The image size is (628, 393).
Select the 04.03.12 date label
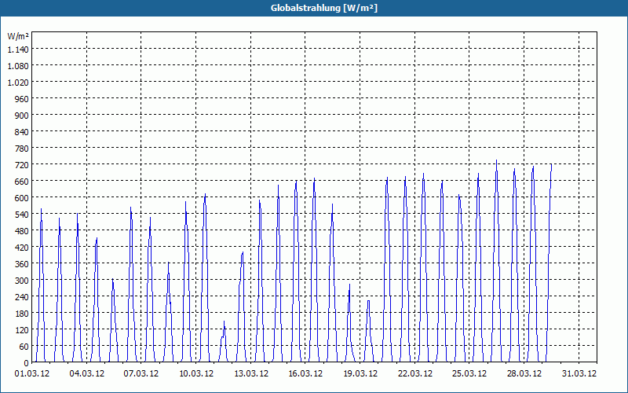87,374
